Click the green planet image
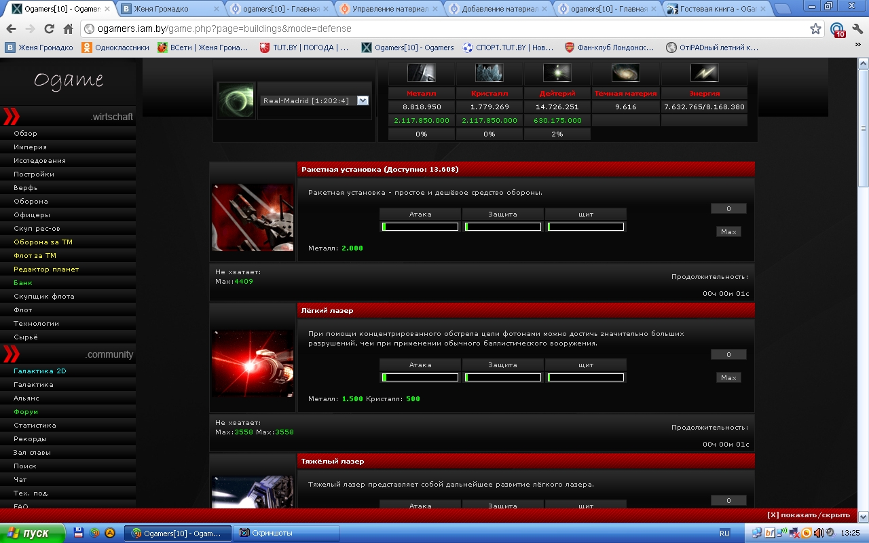The image size is (869, 543). tap(236, 100)
